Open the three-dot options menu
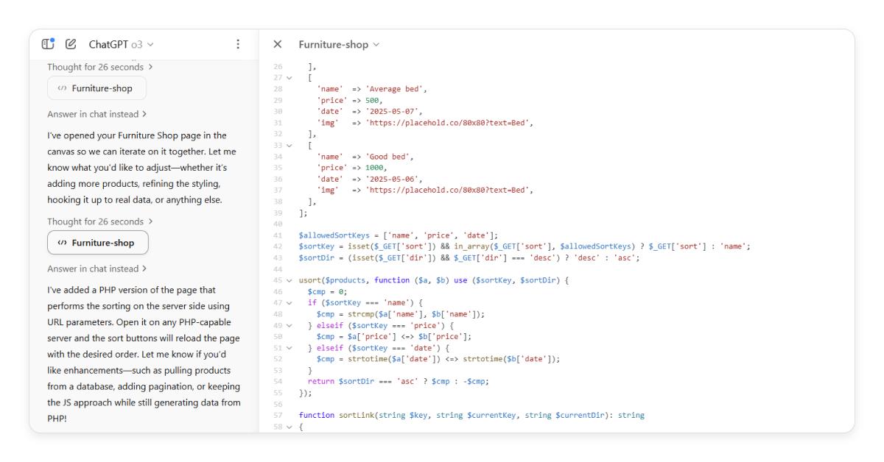884x462 pixels. pos(237,44)
